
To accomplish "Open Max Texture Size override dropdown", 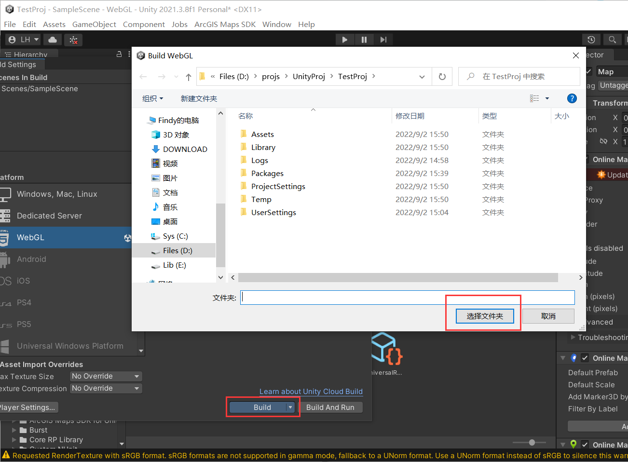I will pyautogui.click(x=106, y=376).
